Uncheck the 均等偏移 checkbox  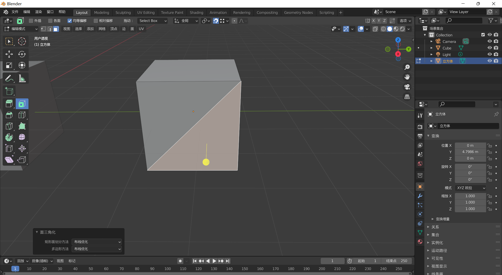point(70,21)
